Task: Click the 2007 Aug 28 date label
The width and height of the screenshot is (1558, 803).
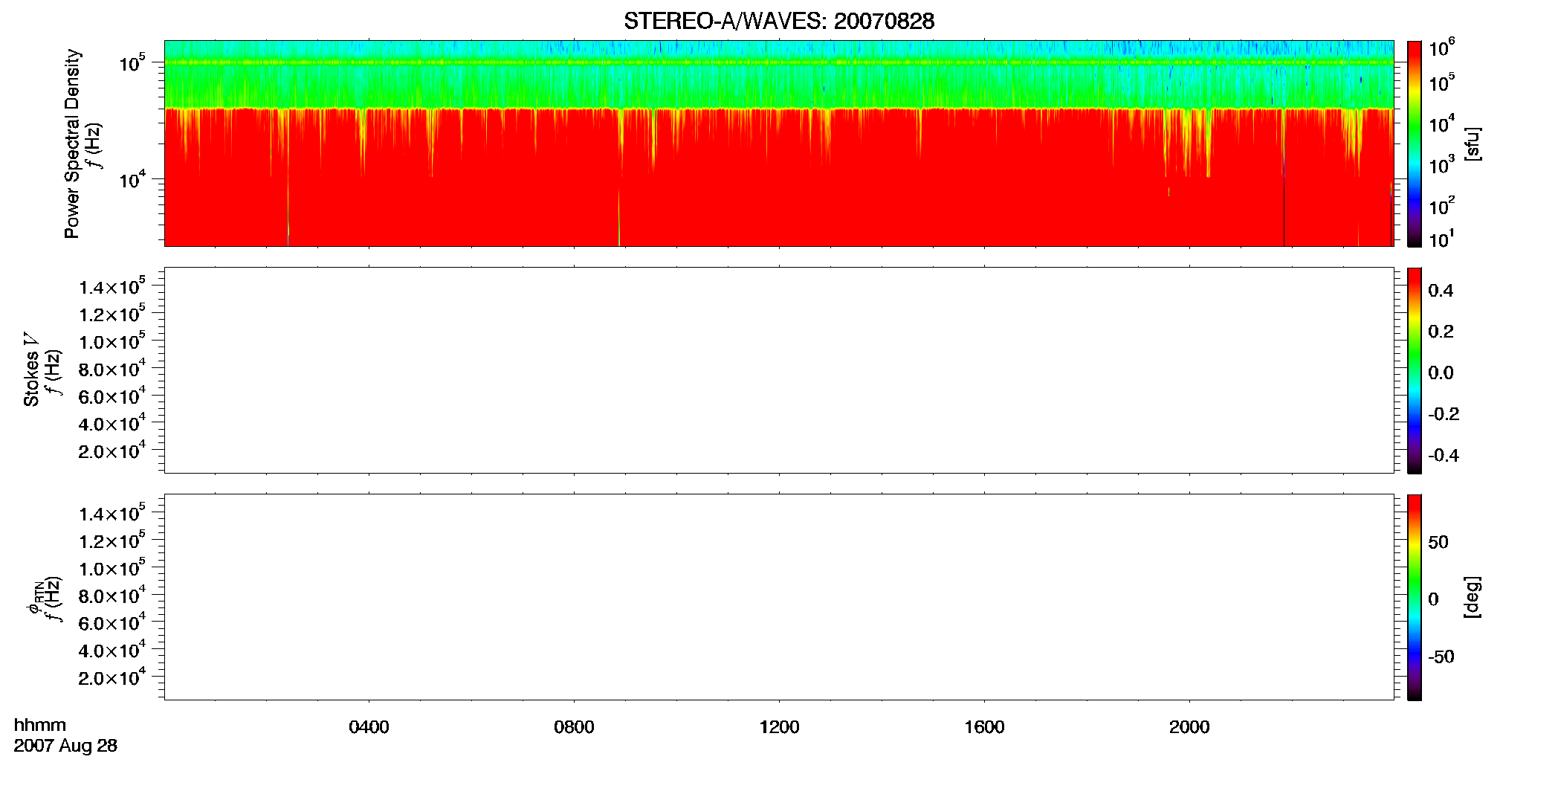Action: click(x=65, y=746)
